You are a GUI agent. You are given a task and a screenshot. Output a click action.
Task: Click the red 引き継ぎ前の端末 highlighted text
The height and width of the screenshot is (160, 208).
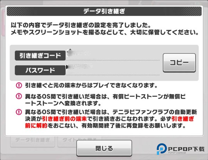coord(64,119)
